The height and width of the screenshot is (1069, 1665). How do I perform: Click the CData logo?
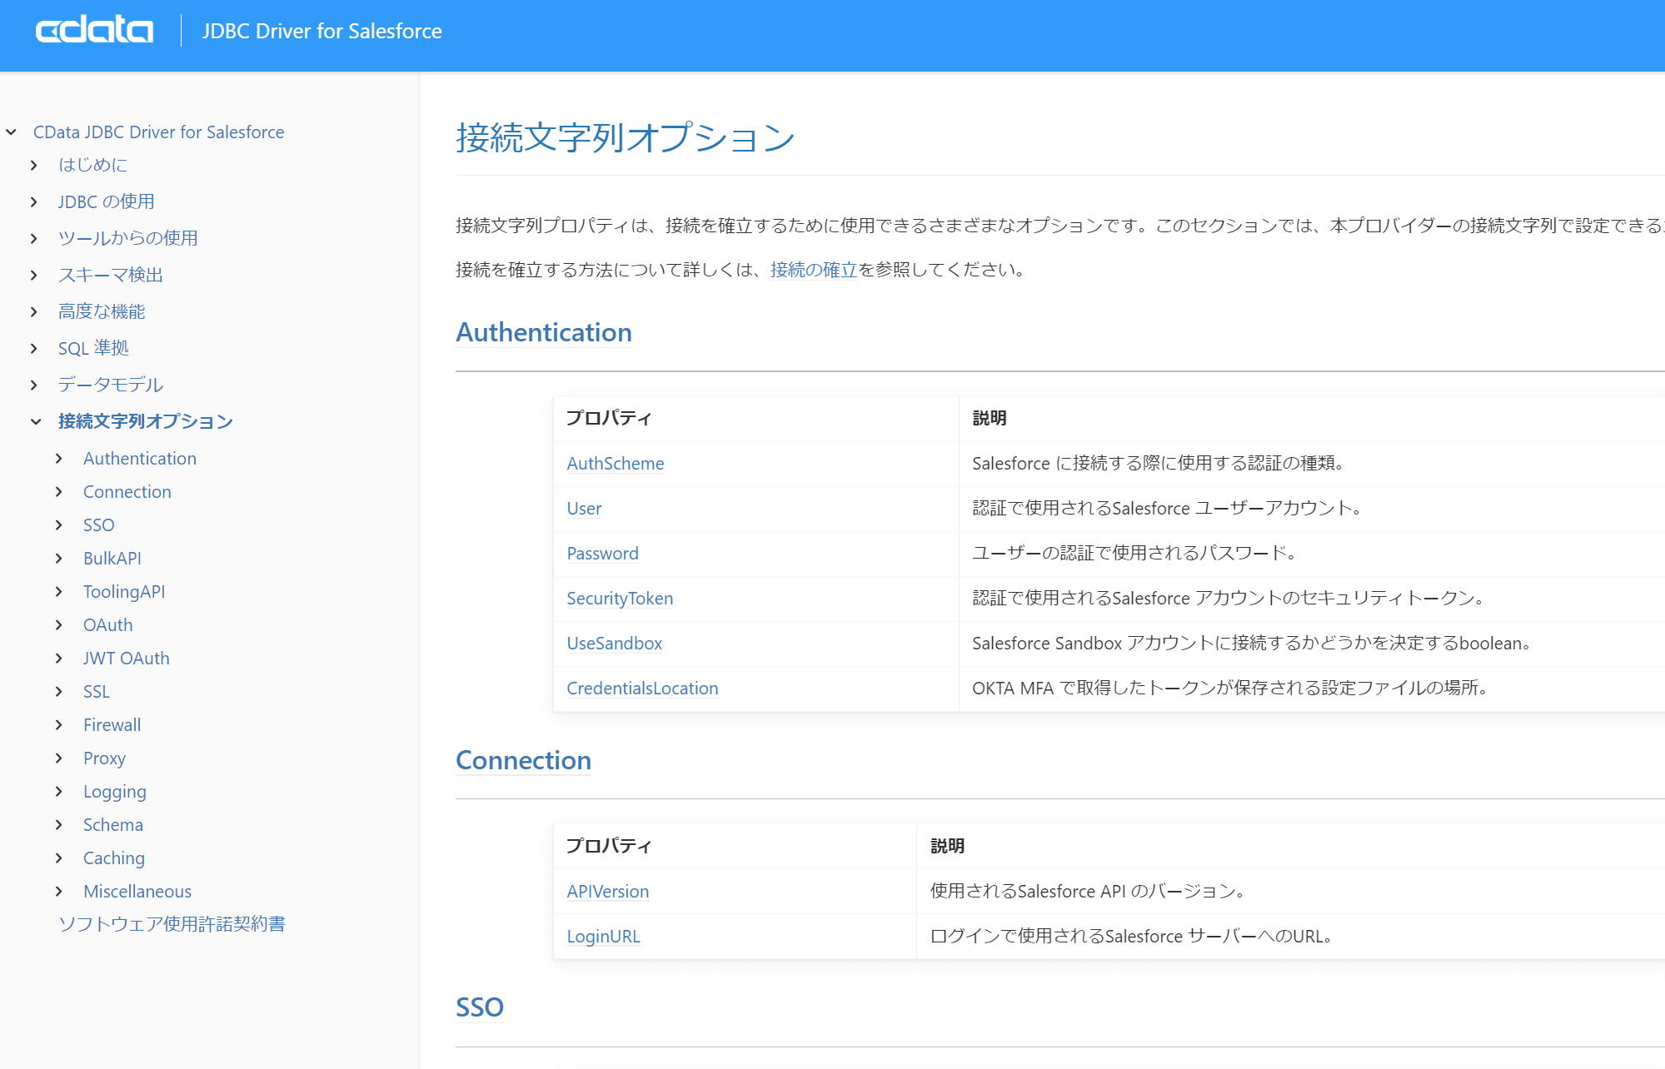(94, 31)
